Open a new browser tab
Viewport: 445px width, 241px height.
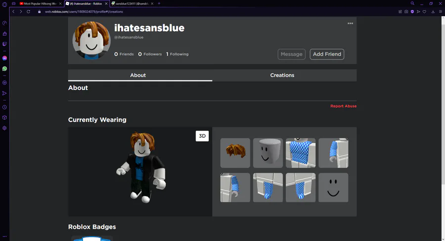[x=159, y=3]
